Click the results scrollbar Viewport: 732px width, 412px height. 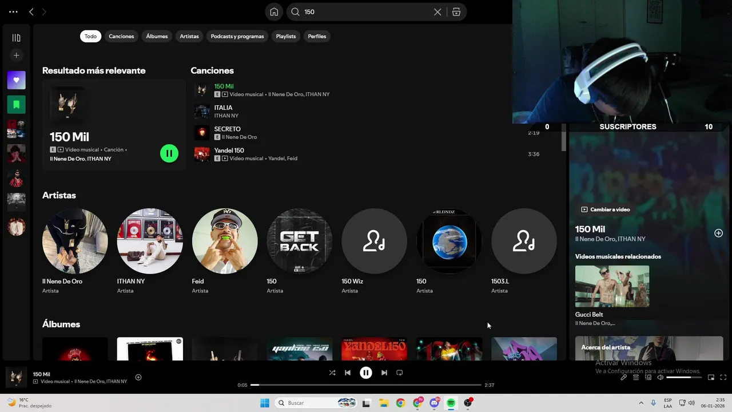(564, 137)
